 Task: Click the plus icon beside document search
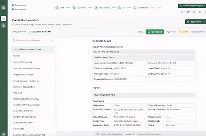52,40
